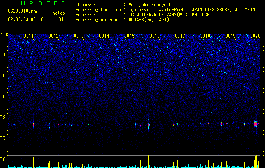Click the meteor label
This screenshot has width=265, height=168.
pos(60,13)
